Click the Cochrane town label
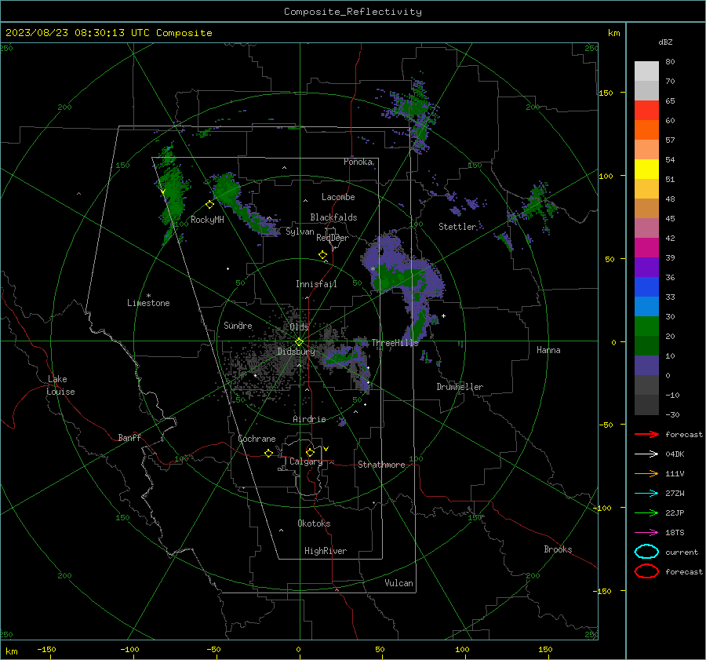Screen dimensions: 706x660 pyautogui.click(x=257, y=439)
